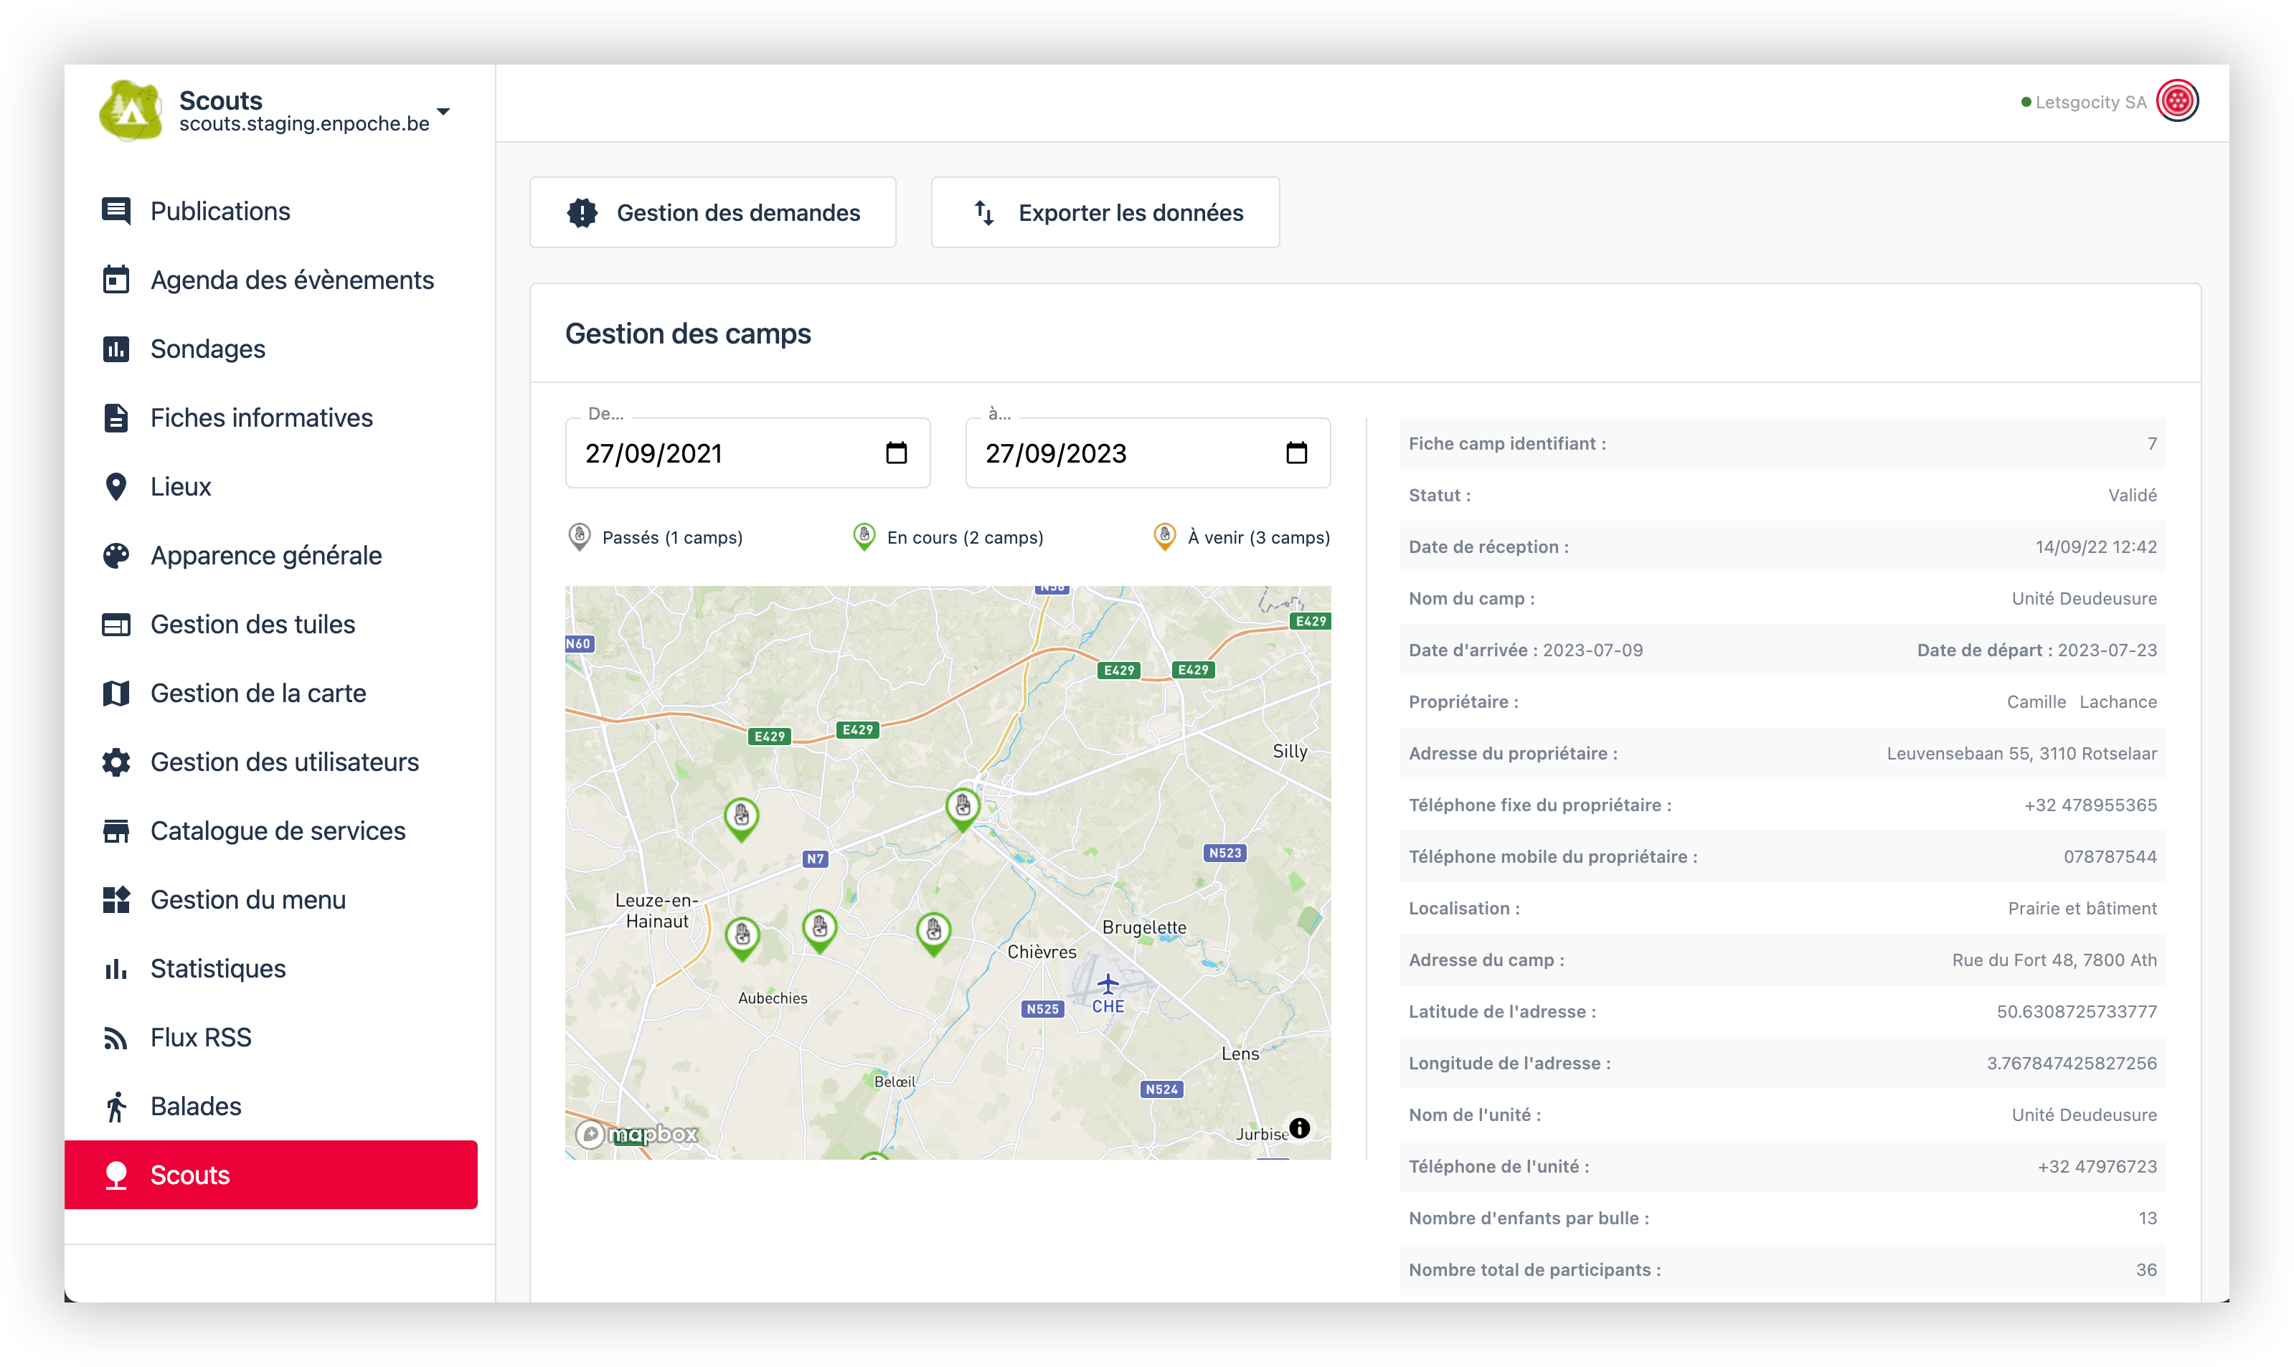Click Leuvensebaan 55, 3110 Rotselaar address

point(2021,752)
